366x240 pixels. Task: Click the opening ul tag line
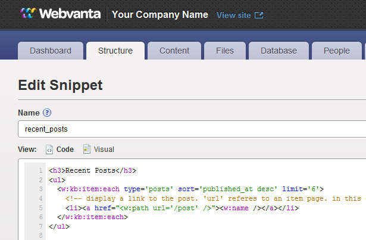pos(57,180)
